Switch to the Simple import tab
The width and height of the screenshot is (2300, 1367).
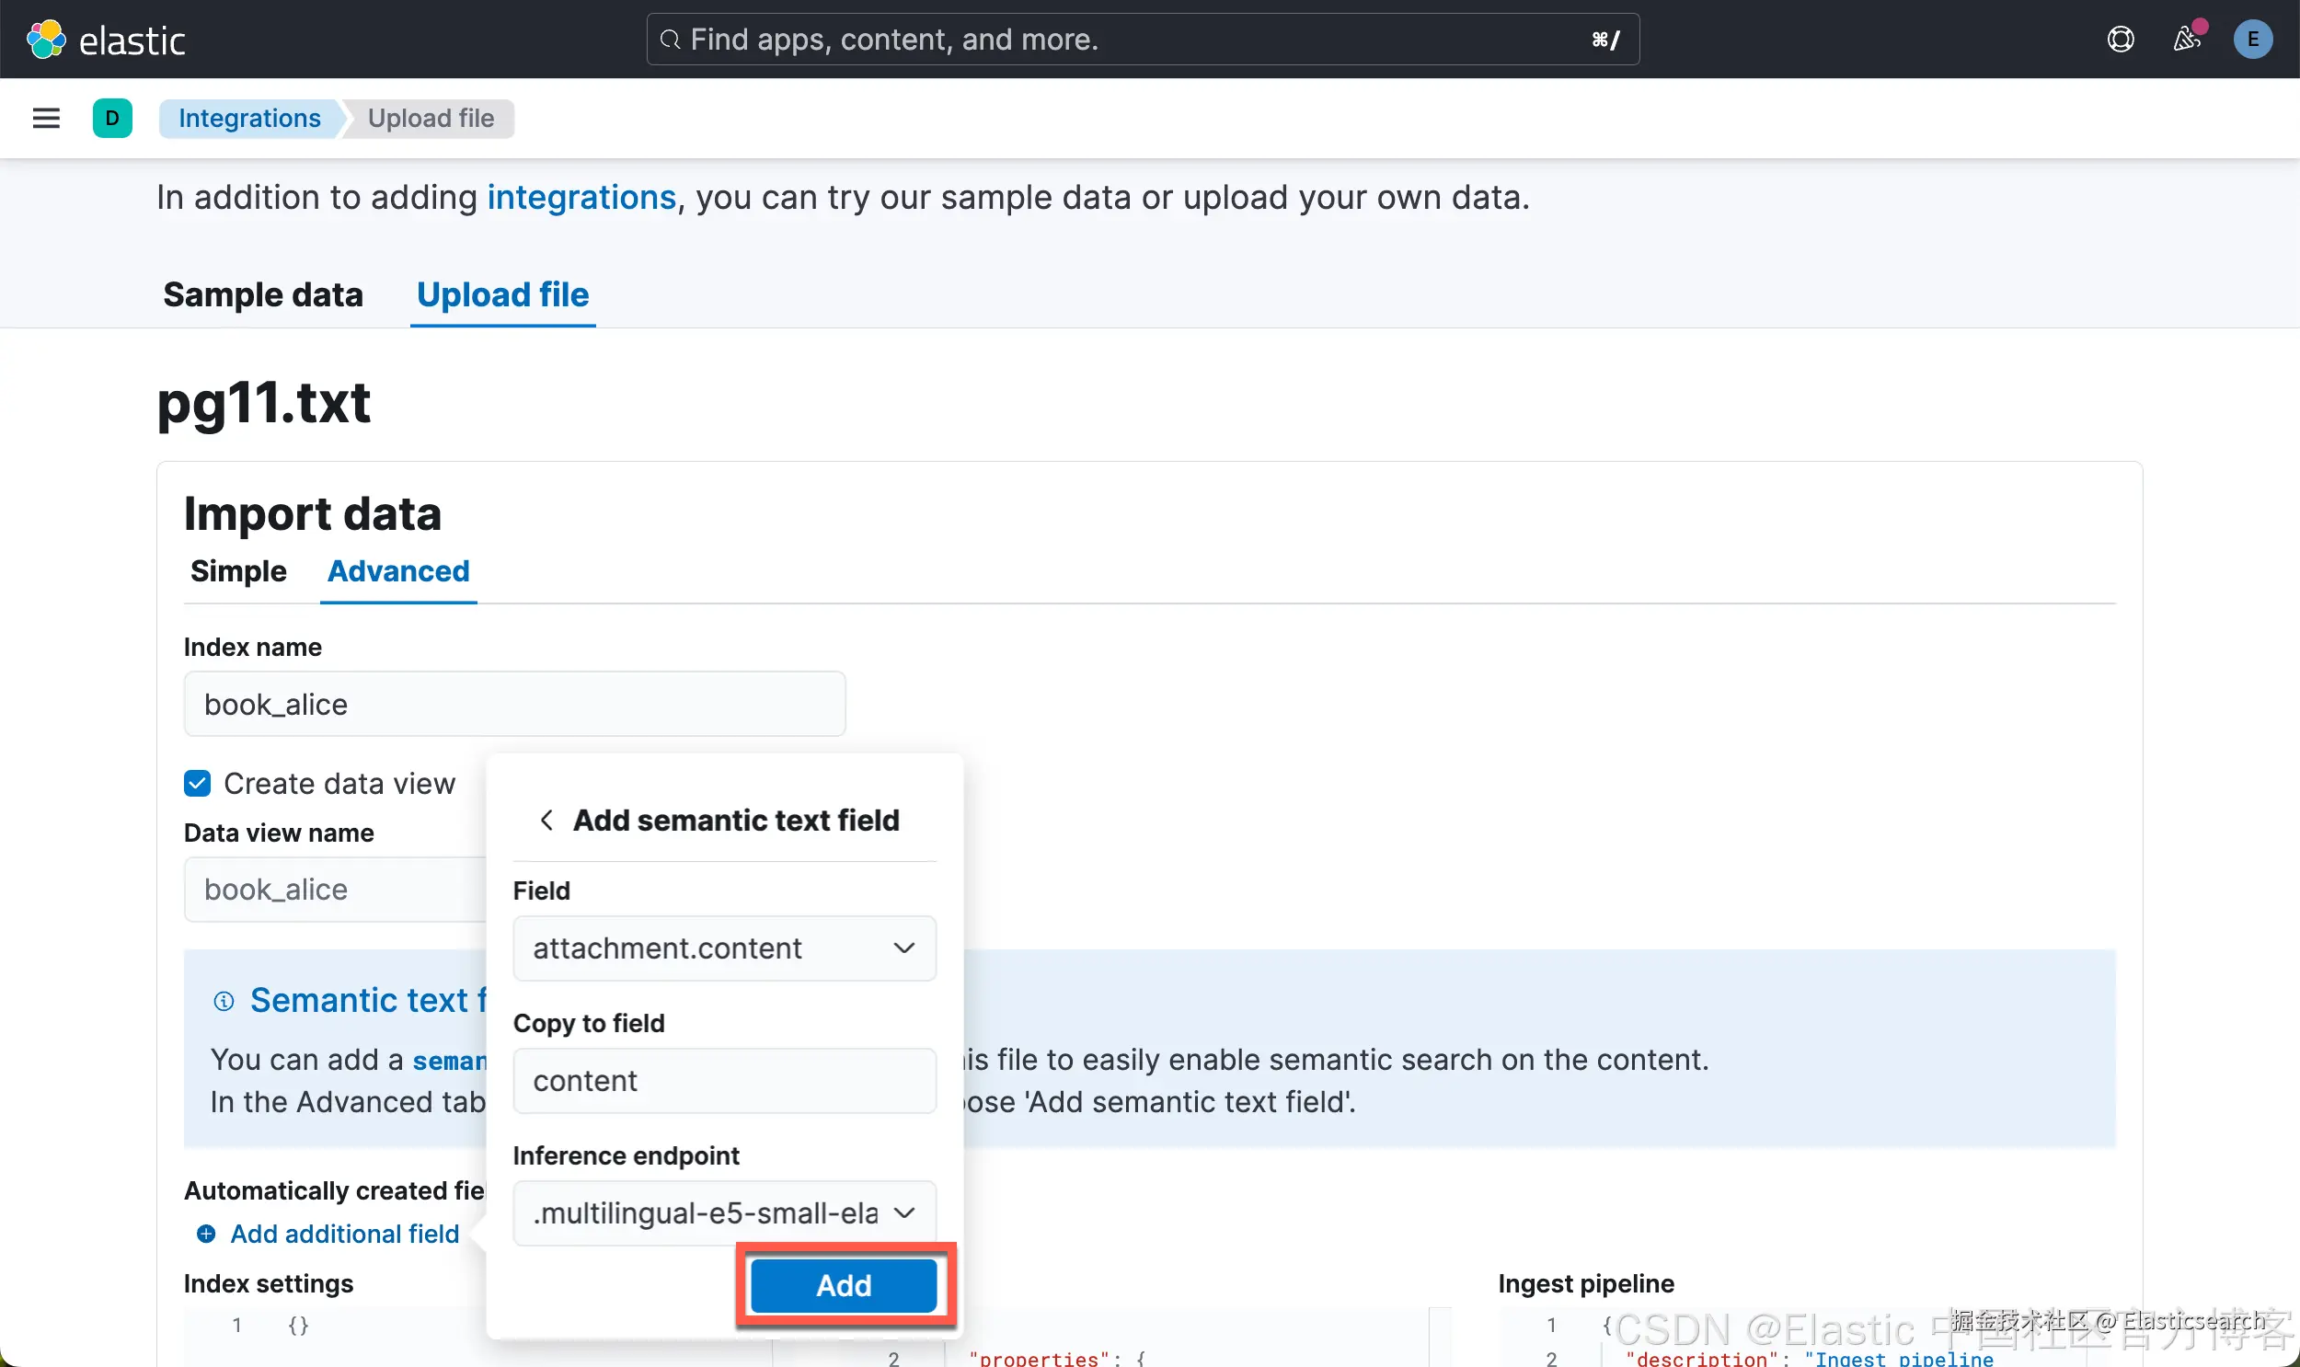(238, 571)
